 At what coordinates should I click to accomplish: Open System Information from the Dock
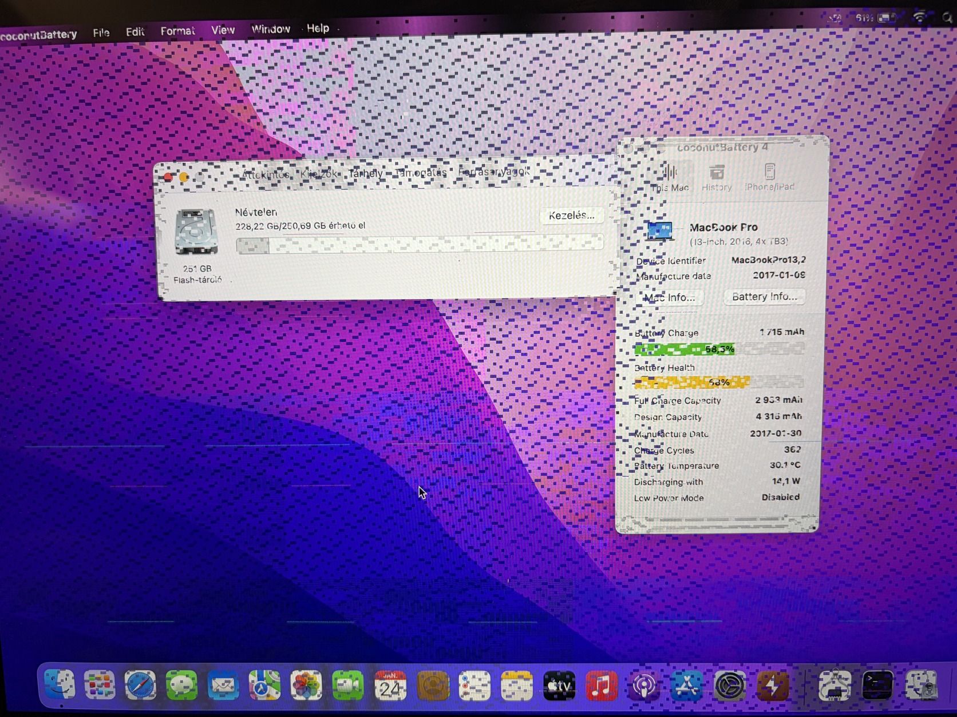click(835, 685)
